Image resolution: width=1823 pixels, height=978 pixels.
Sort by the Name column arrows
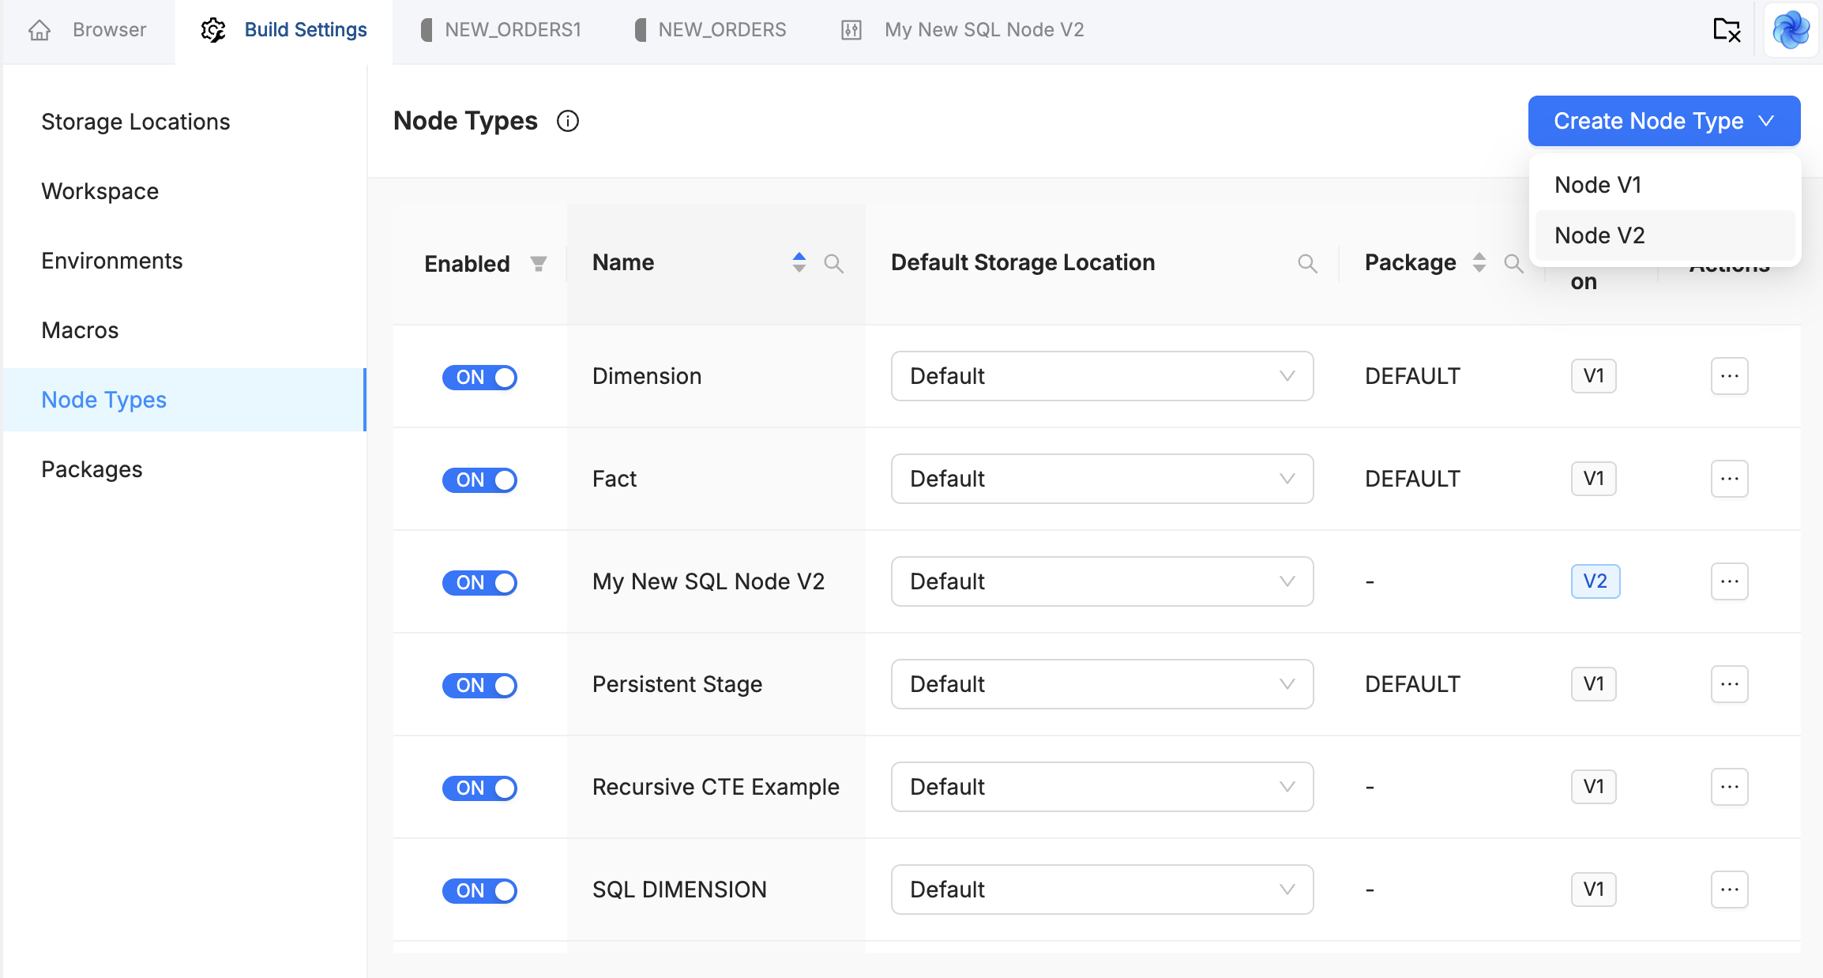[x=799, y=262]
